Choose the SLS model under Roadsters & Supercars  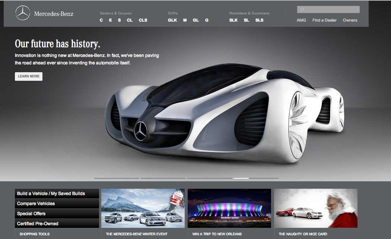[259, 20]
